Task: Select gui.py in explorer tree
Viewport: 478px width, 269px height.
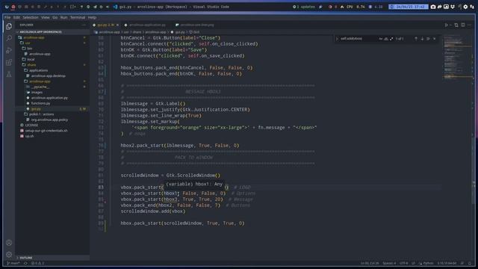Action: 36,109
